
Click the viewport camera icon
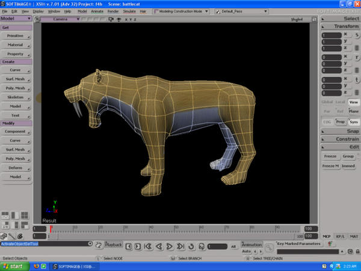pos(111,19)
